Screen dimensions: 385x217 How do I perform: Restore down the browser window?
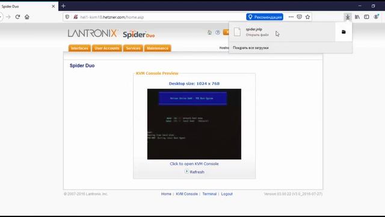(373, 6)
